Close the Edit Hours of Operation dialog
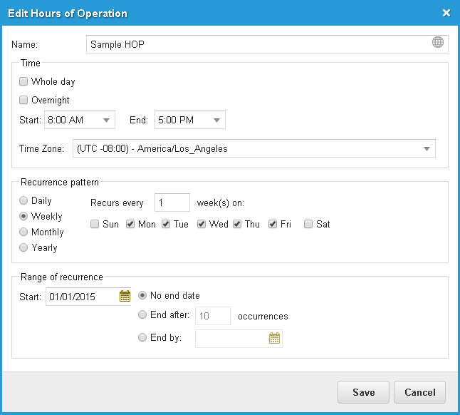The height and width of the screenshot is (415, 460). point(446,13)
